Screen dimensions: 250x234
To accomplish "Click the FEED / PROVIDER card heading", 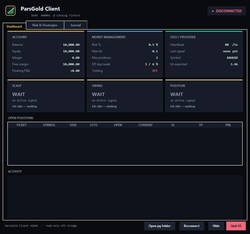I will coord(183,37).
